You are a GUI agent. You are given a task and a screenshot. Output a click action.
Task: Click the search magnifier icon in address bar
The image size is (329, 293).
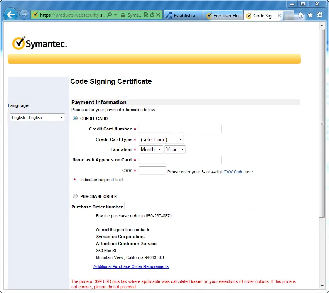click(109, 15)
